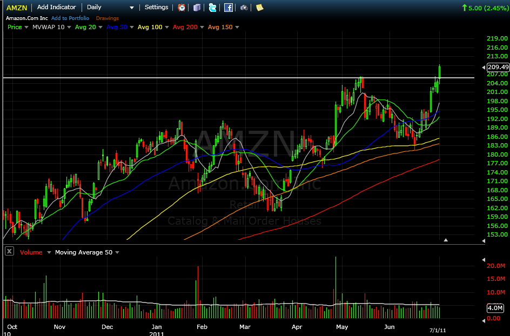Viewport: 510px width, 336px height.
Task: Expand the Avg 150 indicator dropdown
Action: (237, 27)
